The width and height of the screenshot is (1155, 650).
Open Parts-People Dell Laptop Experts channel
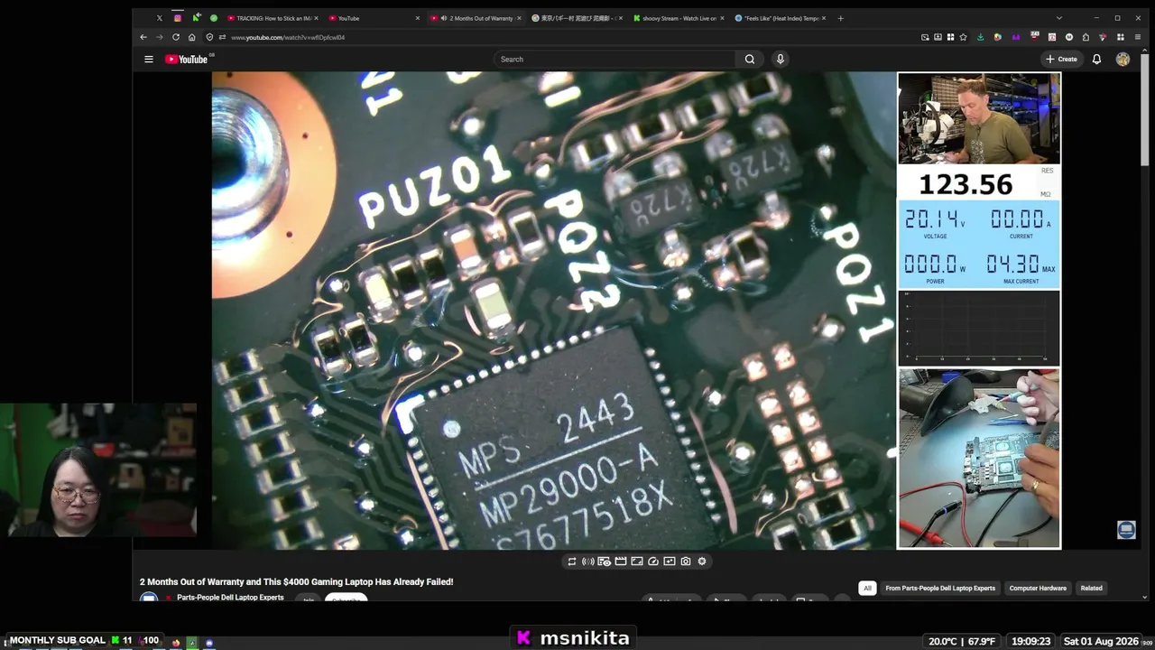230,598
